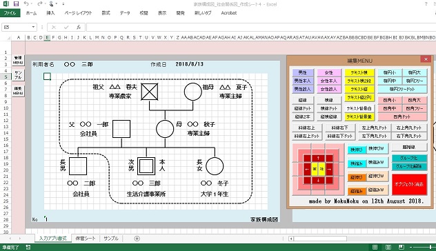
Task: Select the father's square symbol
Action: pos(121,129)
